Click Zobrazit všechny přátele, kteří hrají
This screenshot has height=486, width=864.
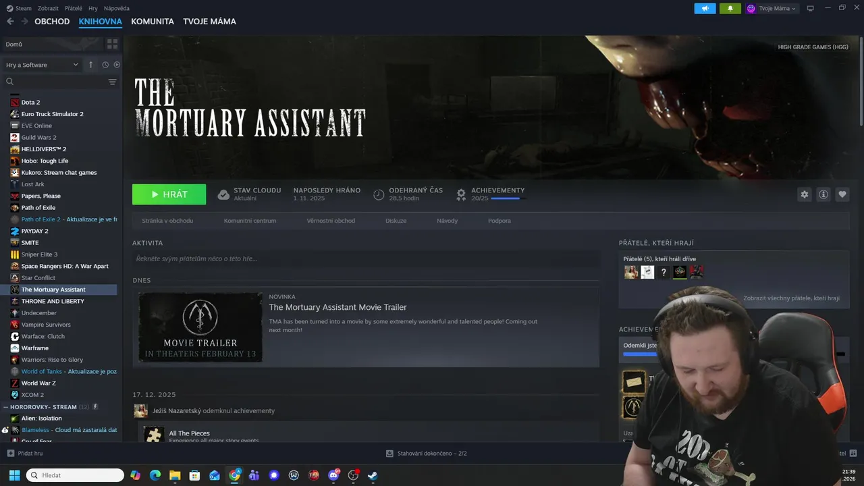click(791, 298)
